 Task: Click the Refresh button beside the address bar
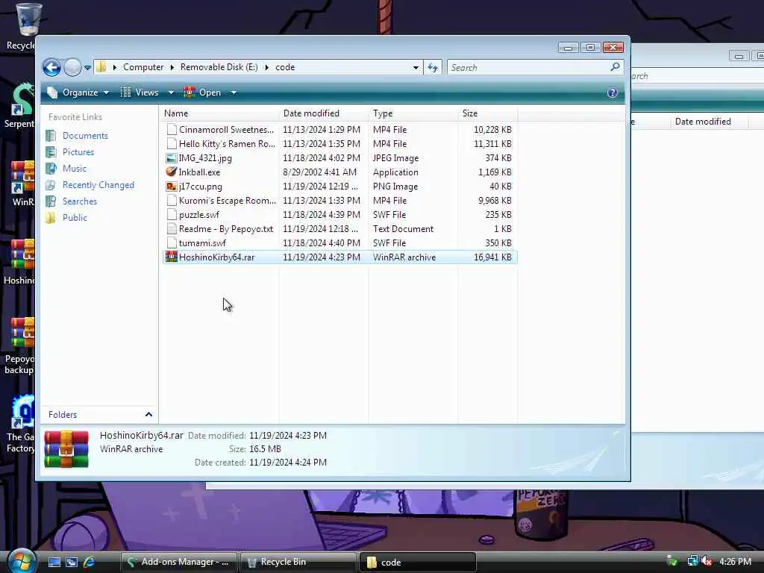point(433,67)
